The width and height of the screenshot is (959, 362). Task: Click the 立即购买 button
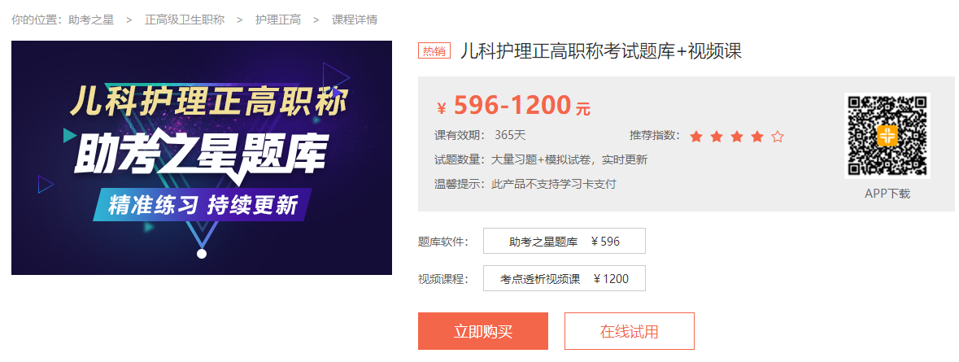[x=483, y=331]
